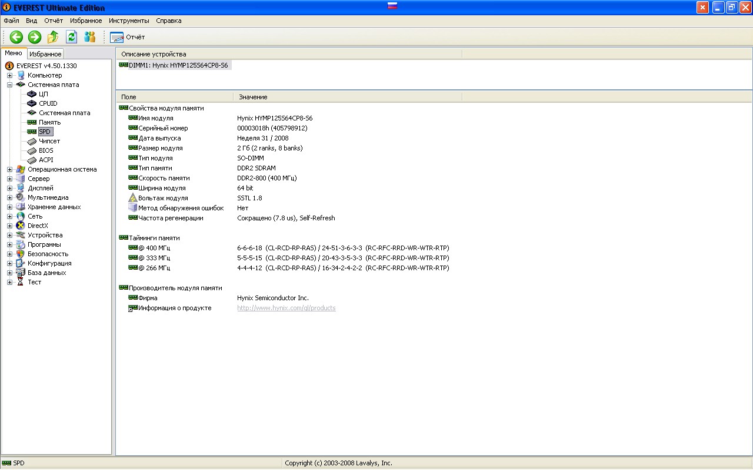753x470 pixels.
Task: Collapse the Системная плата tree node
Action: (x=9, y=85)
